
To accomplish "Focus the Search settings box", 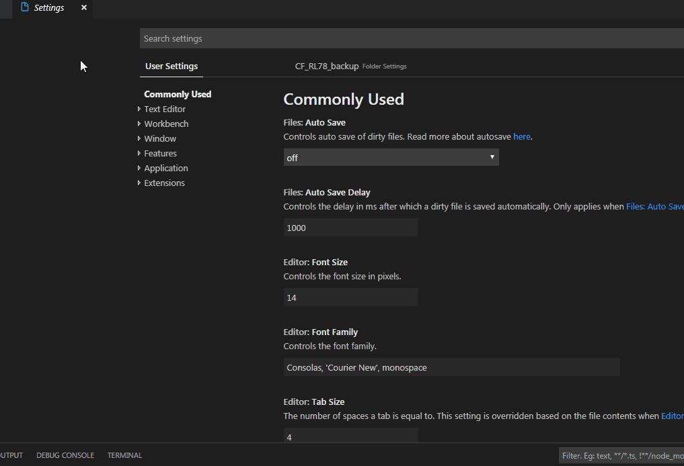I will (412, 38).
